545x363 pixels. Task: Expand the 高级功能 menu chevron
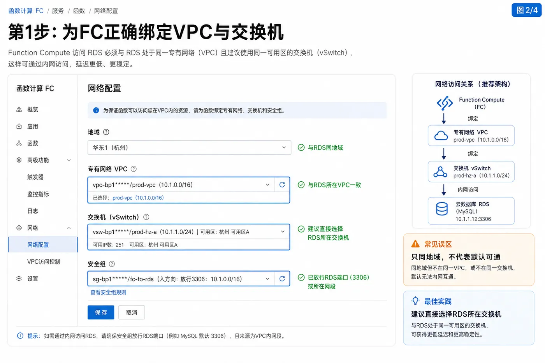click(69, 160)
